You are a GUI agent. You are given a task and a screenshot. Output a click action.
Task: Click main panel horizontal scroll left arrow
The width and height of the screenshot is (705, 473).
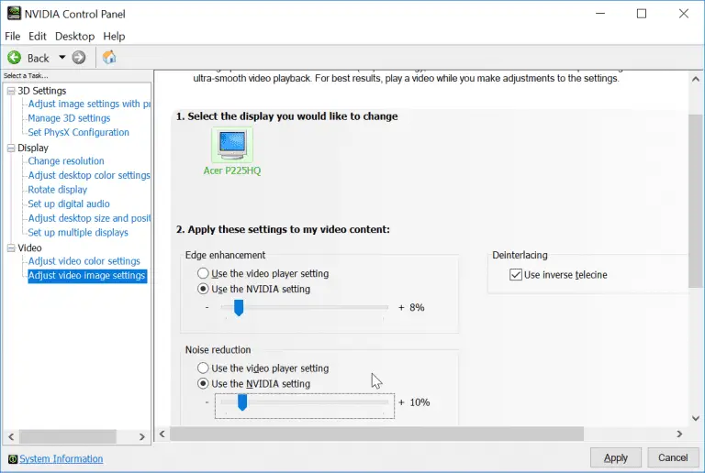point(162,434)
